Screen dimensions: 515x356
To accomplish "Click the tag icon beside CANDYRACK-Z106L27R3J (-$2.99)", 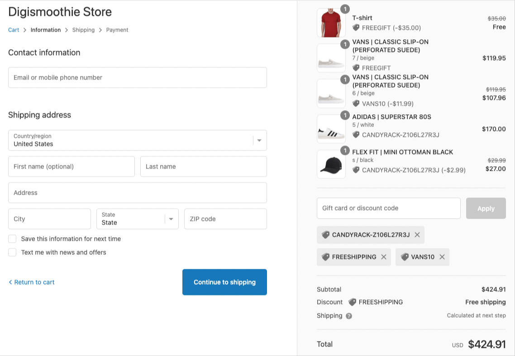I will (x=356, y=170).
